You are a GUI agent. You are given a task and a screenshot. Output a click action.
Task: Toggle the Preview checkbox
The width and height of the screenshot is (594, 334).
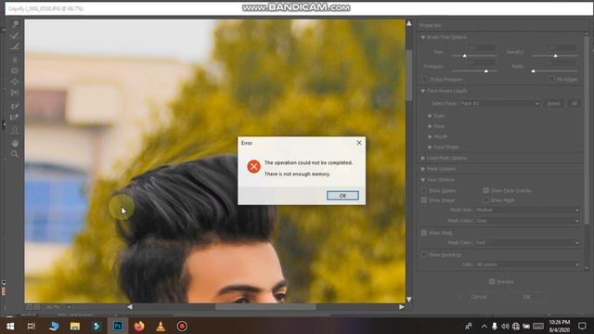click(492, 282)
